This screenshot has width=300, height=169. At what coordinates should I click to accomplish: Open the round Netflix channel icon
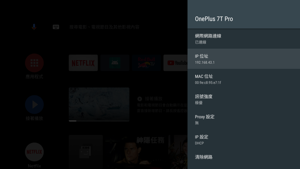point(35,152)
